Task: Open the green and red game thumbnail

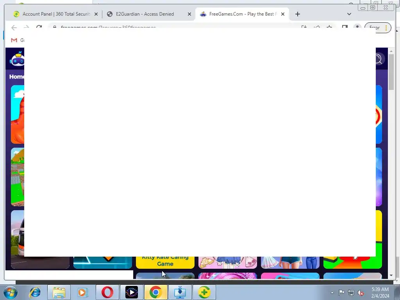Action: click(353, 262)
